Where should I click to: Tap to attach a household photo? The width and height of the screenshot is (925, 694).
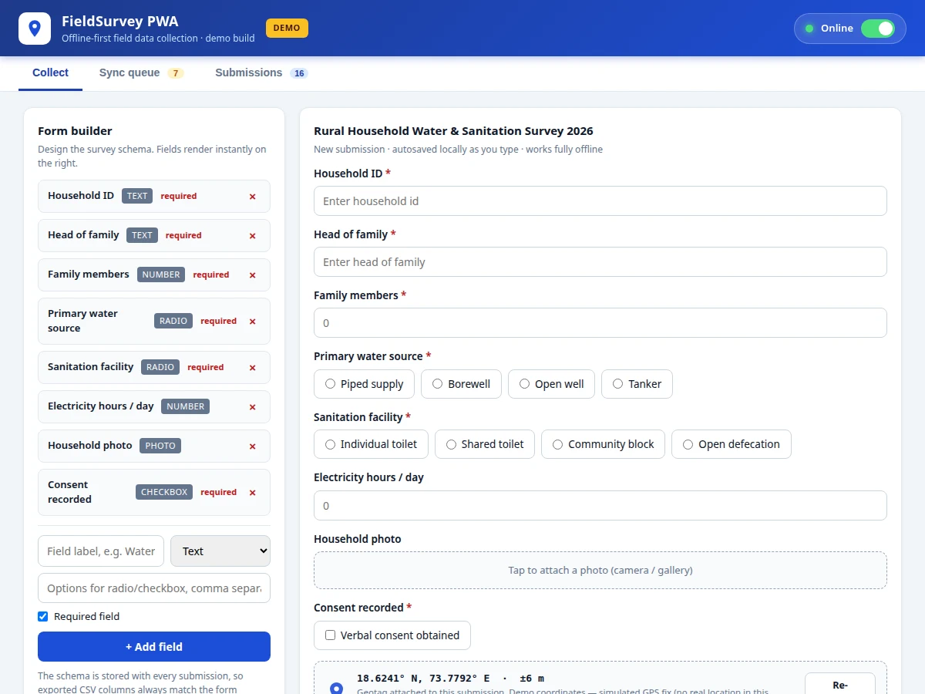[x=600, y=571]
